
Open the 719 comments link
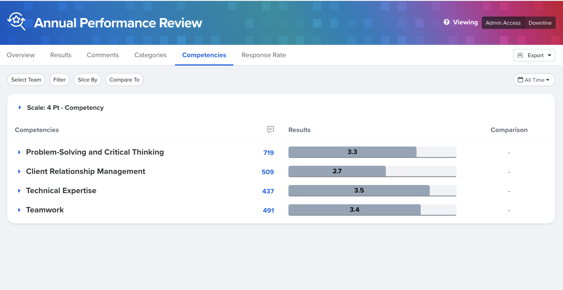click(x=268, y=153)
